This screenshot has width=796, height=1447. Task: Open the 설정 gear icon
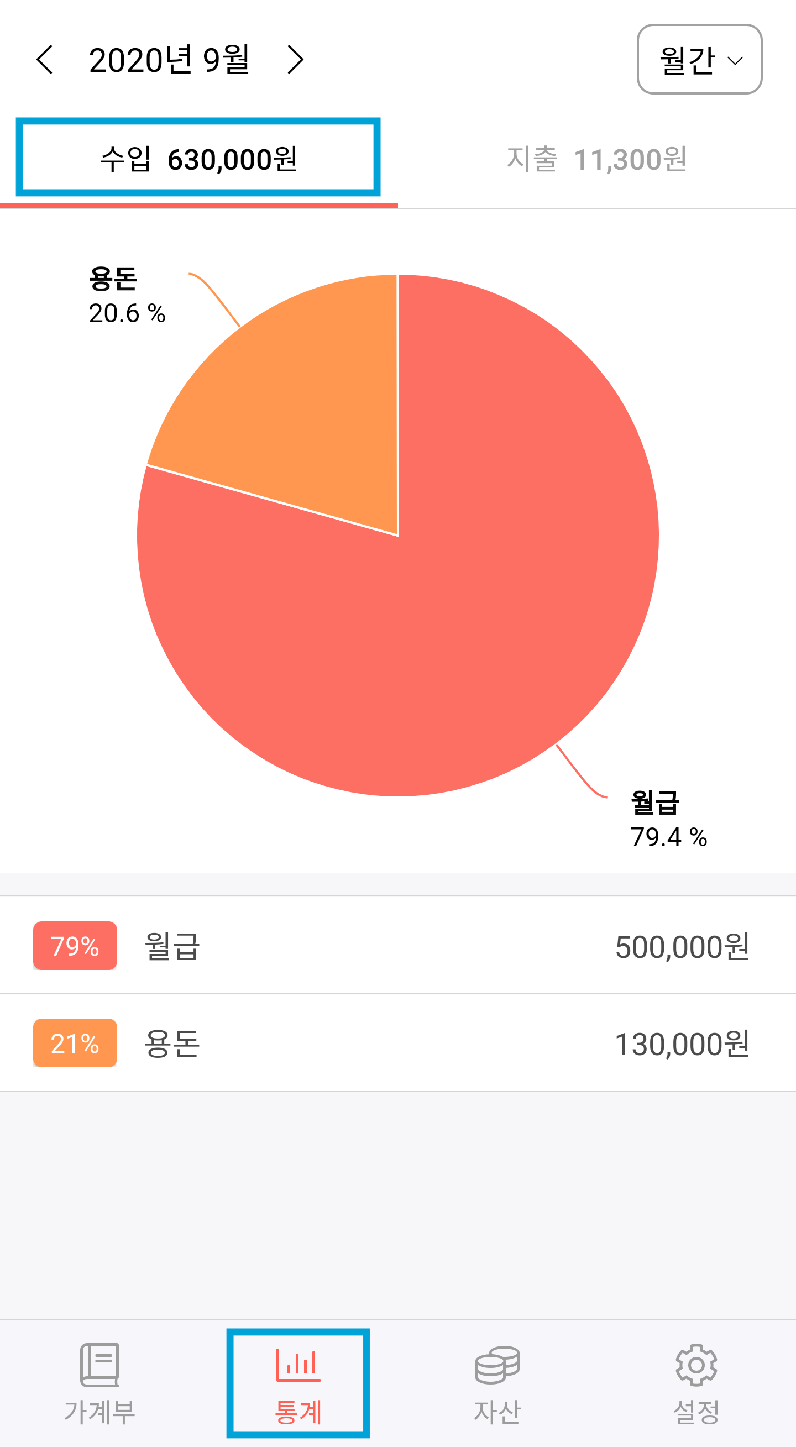click(696, 1366)
